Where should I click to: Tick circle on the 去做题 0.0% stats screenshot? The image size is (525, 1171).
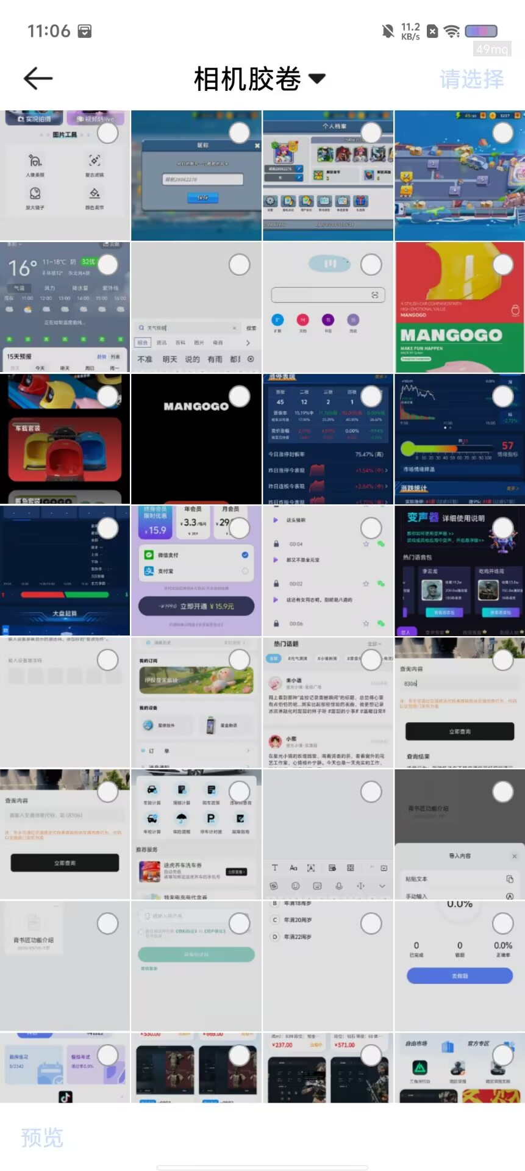[503, 923]
